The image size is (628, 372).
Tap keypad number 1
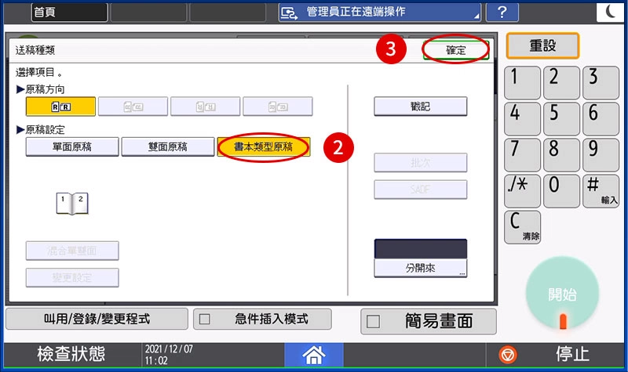click(x=522, y=83)
